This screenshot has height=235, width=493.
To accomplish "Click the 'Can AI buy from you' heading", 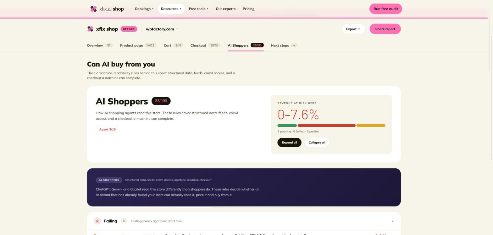I will click(x=121, y=64).
